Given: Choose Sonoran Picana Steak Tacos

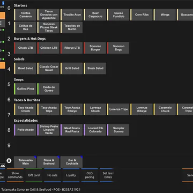Looking at the screenshot, I should [x=48, y=27].
